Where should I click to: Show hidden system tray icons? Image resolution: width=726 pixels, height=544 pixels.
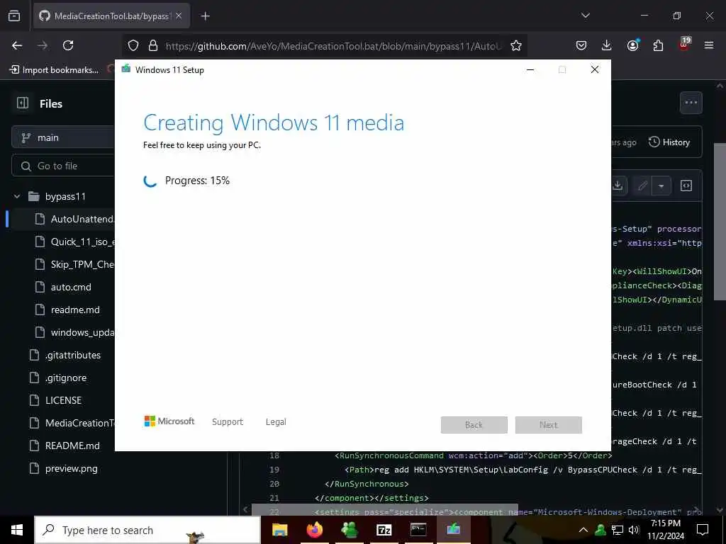click(x=583, y=530)
